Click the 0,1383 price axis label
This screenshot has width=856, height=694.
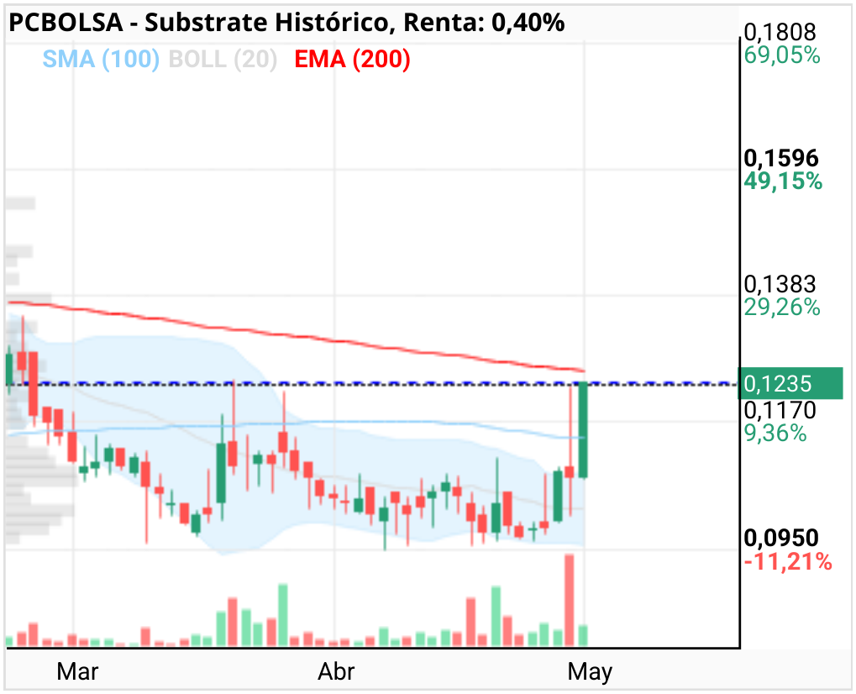pyautogui.click(x=780, y=285)
